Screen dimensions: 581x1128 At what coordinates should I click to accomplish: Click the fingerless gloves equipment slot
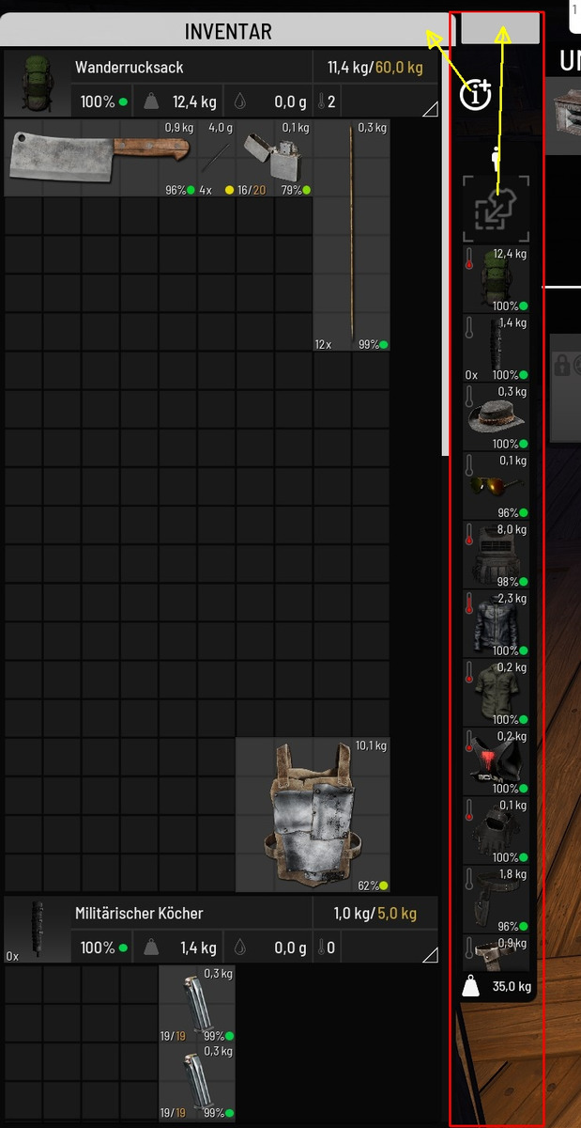pyautogui.click(x=496, y=831)
